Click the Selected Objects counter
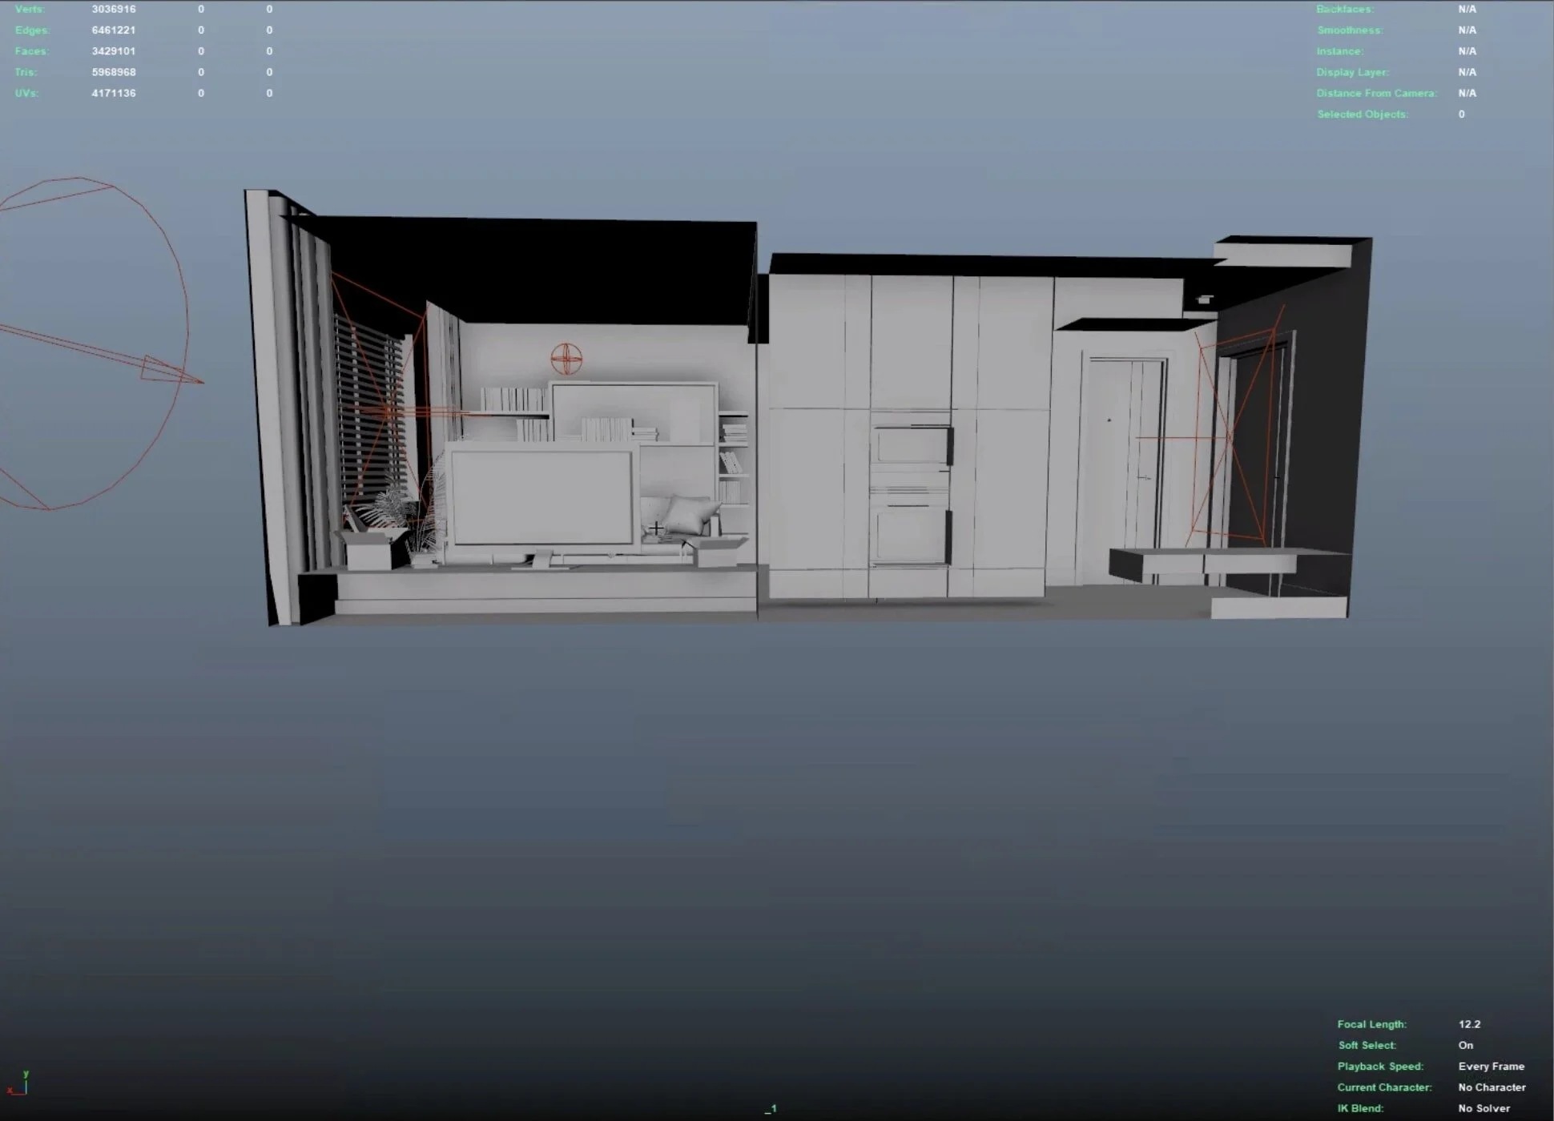Viewport: 1554px width, 1121px height. [1463, 114]
